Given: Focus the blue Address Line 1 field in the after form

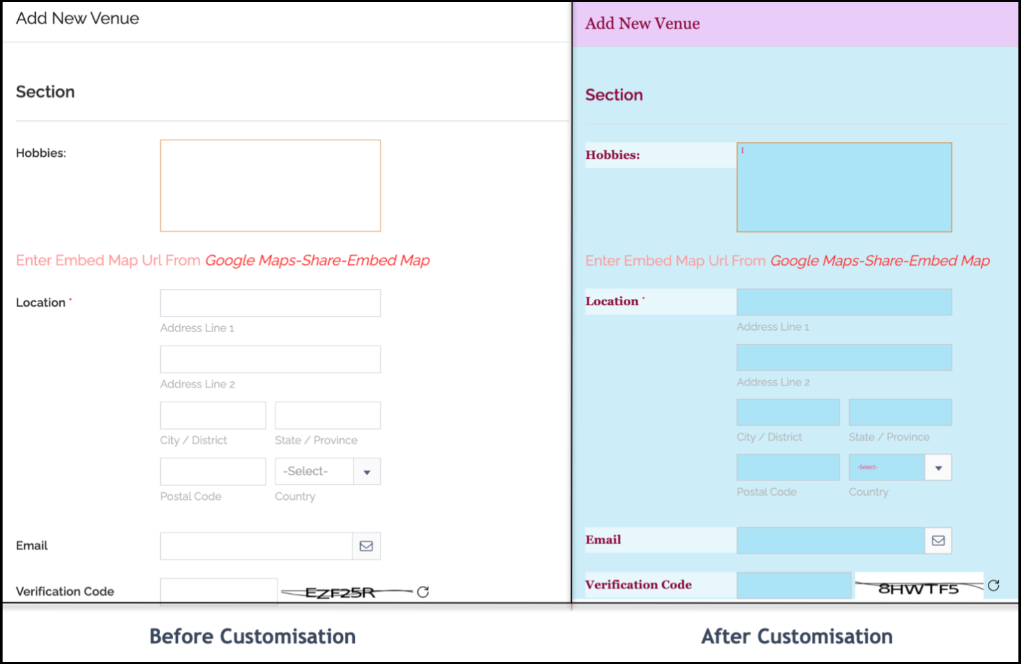Looking at the screenshot, I should point(844,302).
